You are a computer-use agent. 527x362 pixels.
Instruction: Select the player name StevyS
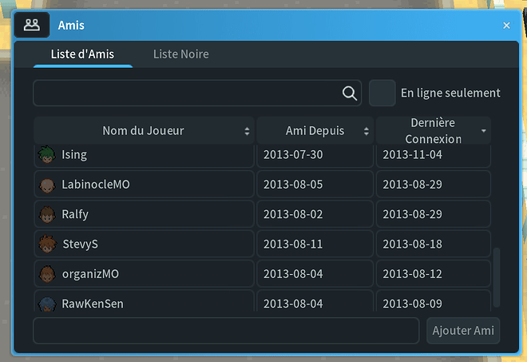81,244
